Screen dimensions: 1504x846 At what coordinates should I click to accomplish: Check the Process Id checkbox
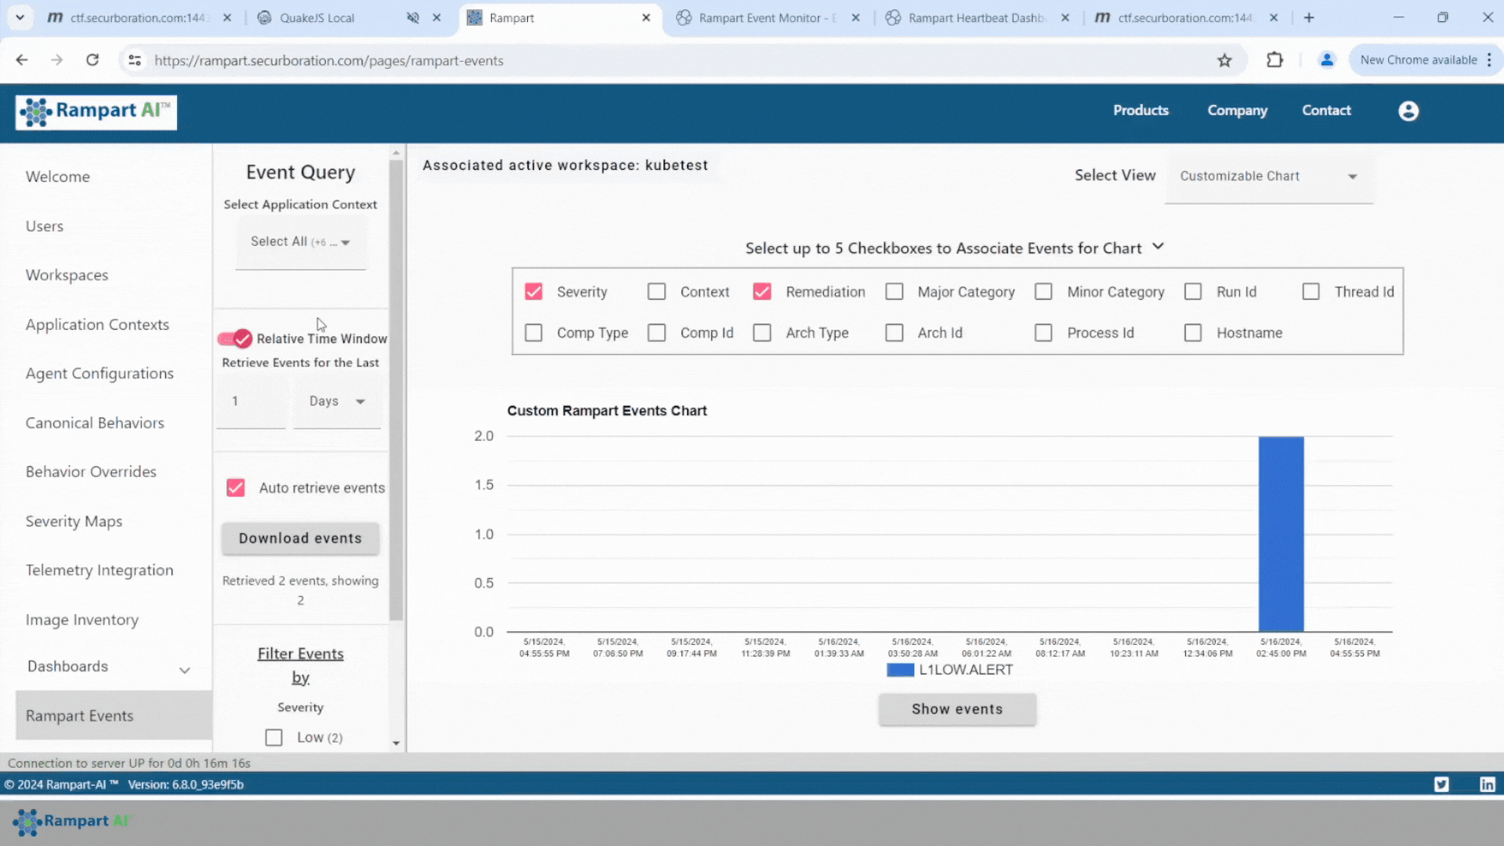pyautogui.click(x=1043, y=333)
